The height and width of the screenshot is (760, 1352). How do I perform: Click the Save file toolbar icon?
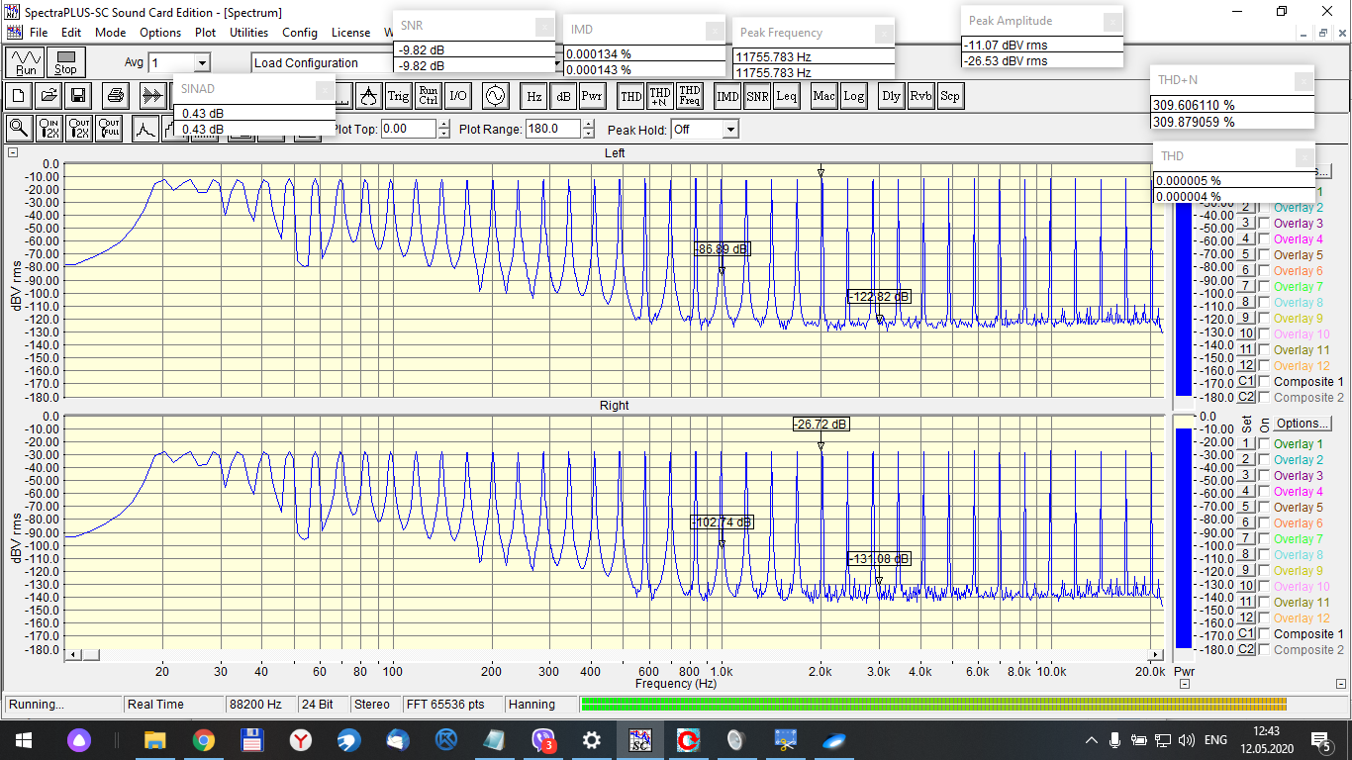click(x=78, y=96)
